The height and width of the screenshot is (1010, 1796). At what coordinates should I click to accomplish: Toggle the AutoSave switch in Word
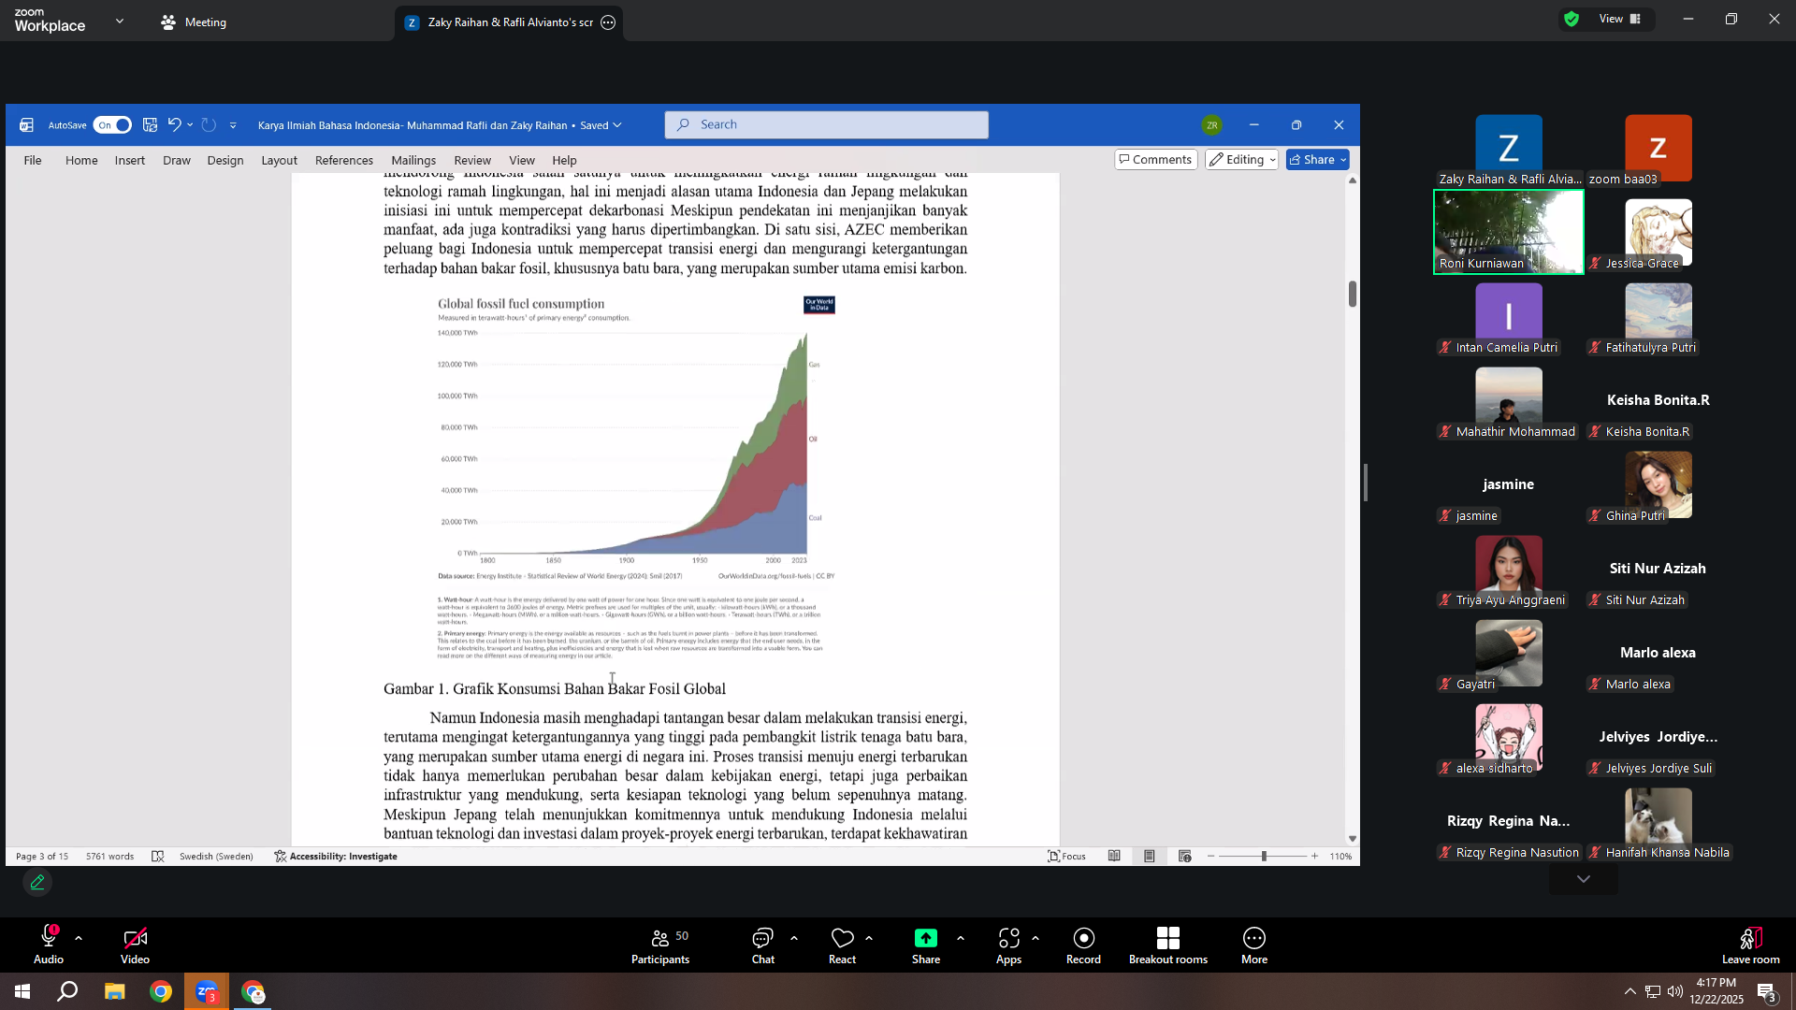click(x=112, y=125)
